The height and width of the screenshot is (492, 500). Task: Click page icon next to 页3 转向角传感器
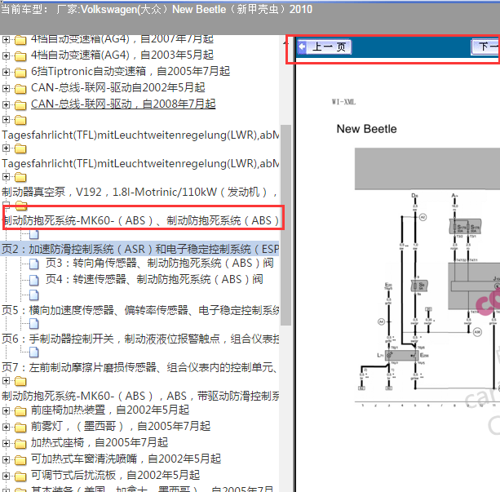[x=34, y=264]
